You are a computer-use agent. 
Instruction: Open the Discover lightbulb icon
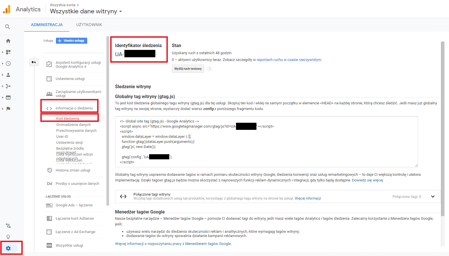(8, 237)
